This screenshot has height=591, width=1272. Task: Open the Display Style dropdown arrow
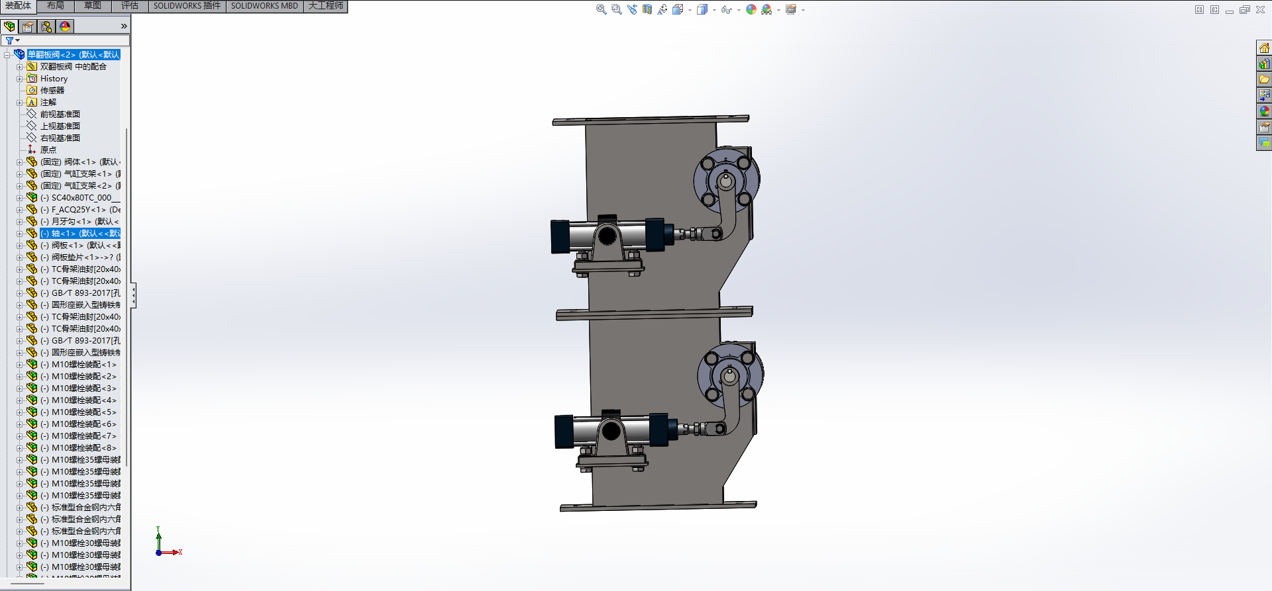pos(714,10)
